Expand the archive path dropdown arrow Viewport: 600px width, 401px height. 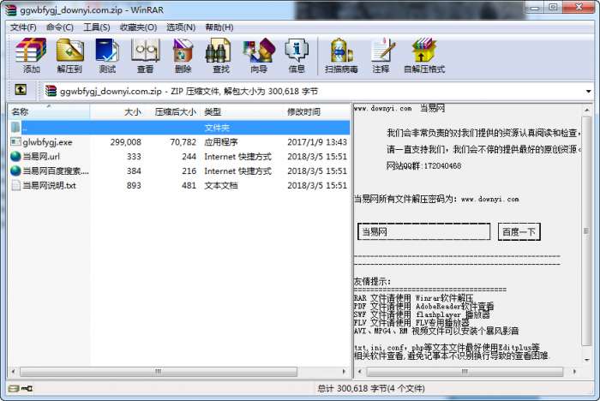(x=589, y=91)
